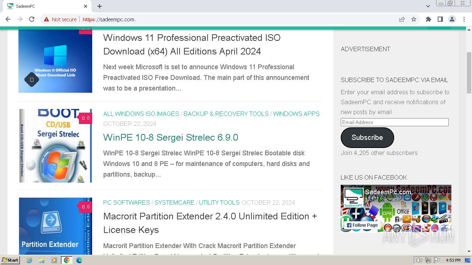Open SYSTEMCARE category link
The height and width of the screenshot is (265, 472).
(174, 202)
